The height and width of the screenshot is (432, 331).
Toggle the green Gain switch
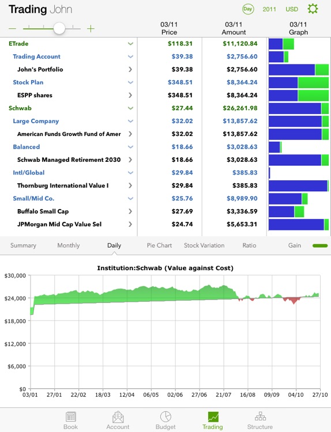(320, 245)
